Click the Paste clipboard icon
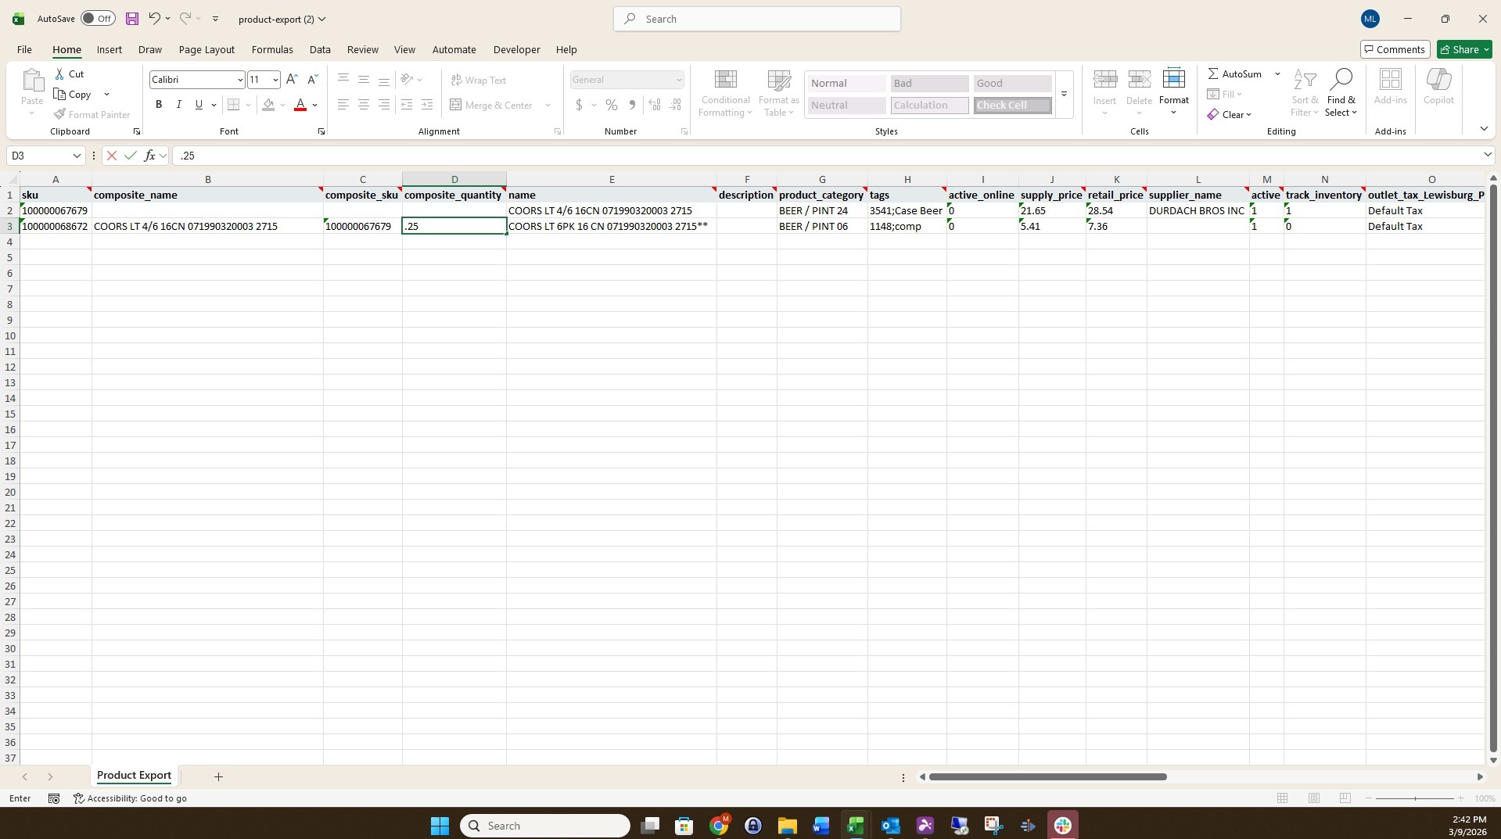 coord(32,81)
